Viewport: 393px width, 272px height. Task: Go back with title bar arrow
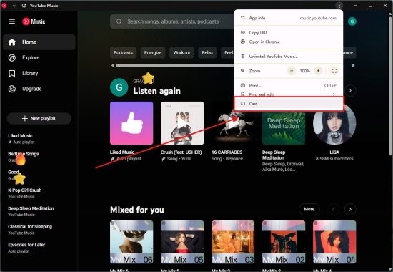tap(14, 6)
